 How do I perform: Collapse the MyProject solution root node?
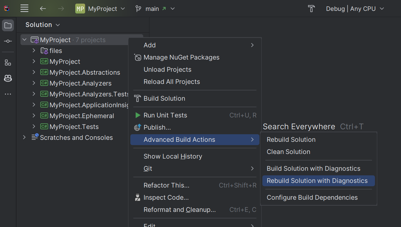pyautogui.click(x=24, y=40)
